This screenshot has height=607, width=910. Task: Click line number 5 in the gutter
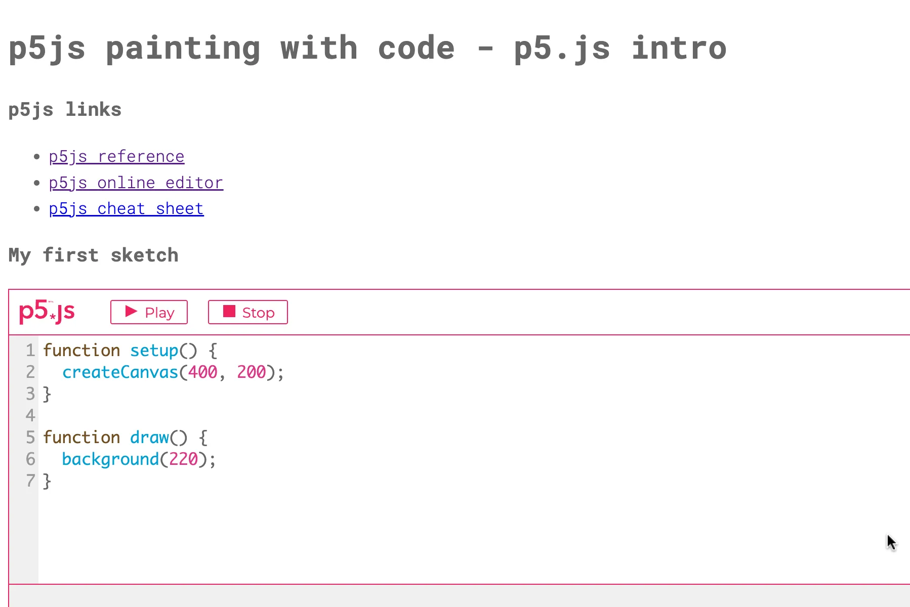[x=30, y=437]
